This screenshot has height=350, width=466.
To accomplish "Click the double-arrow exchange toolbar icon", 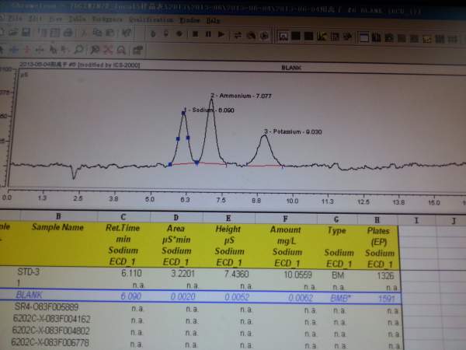I will [238, 36].
